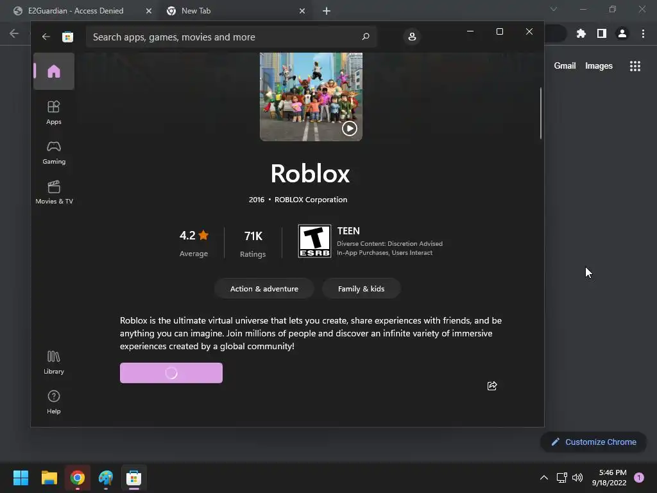Show hidden system tray icons
The height and width of the screenshot is (493, 657).
[x=544, y=478]
